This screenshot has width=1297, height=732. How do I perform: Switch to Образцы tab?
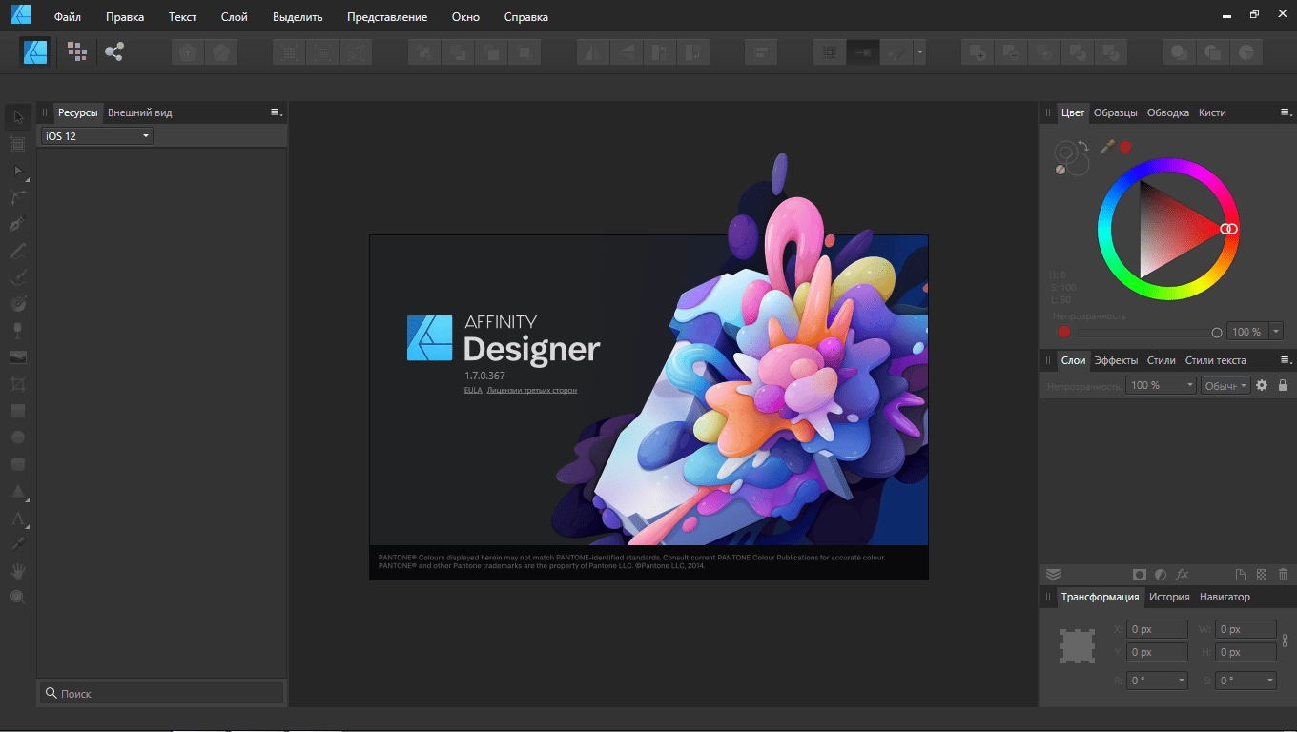[x=1116, y=112]
